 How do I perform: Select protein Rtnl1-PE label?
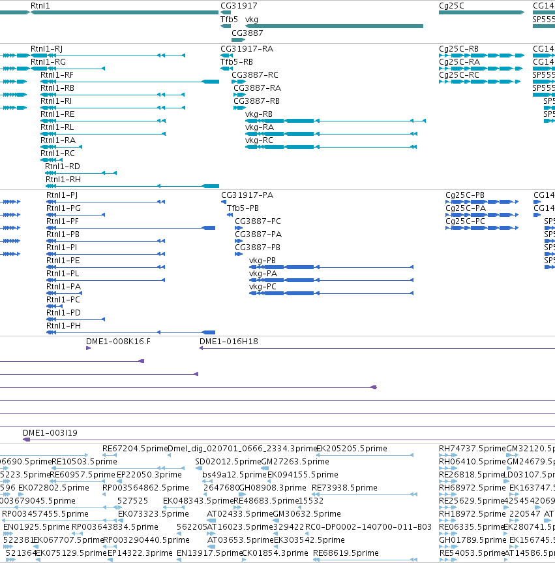point(63,261)
